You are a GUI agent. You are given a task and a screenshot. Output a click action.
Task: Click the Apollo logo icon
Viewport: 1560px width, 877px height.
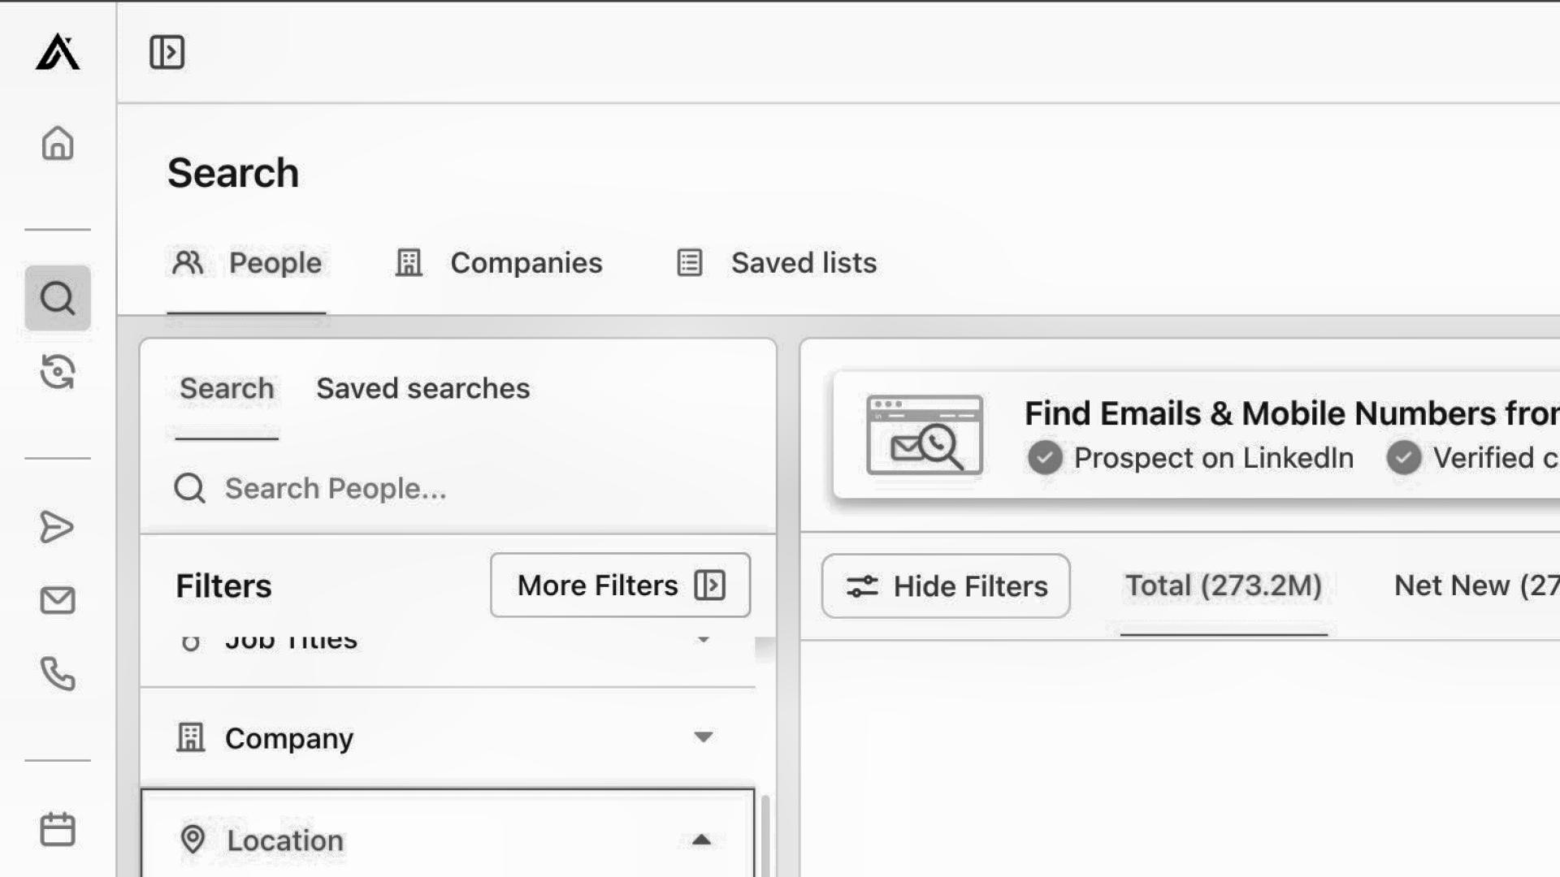coord(58,52)
